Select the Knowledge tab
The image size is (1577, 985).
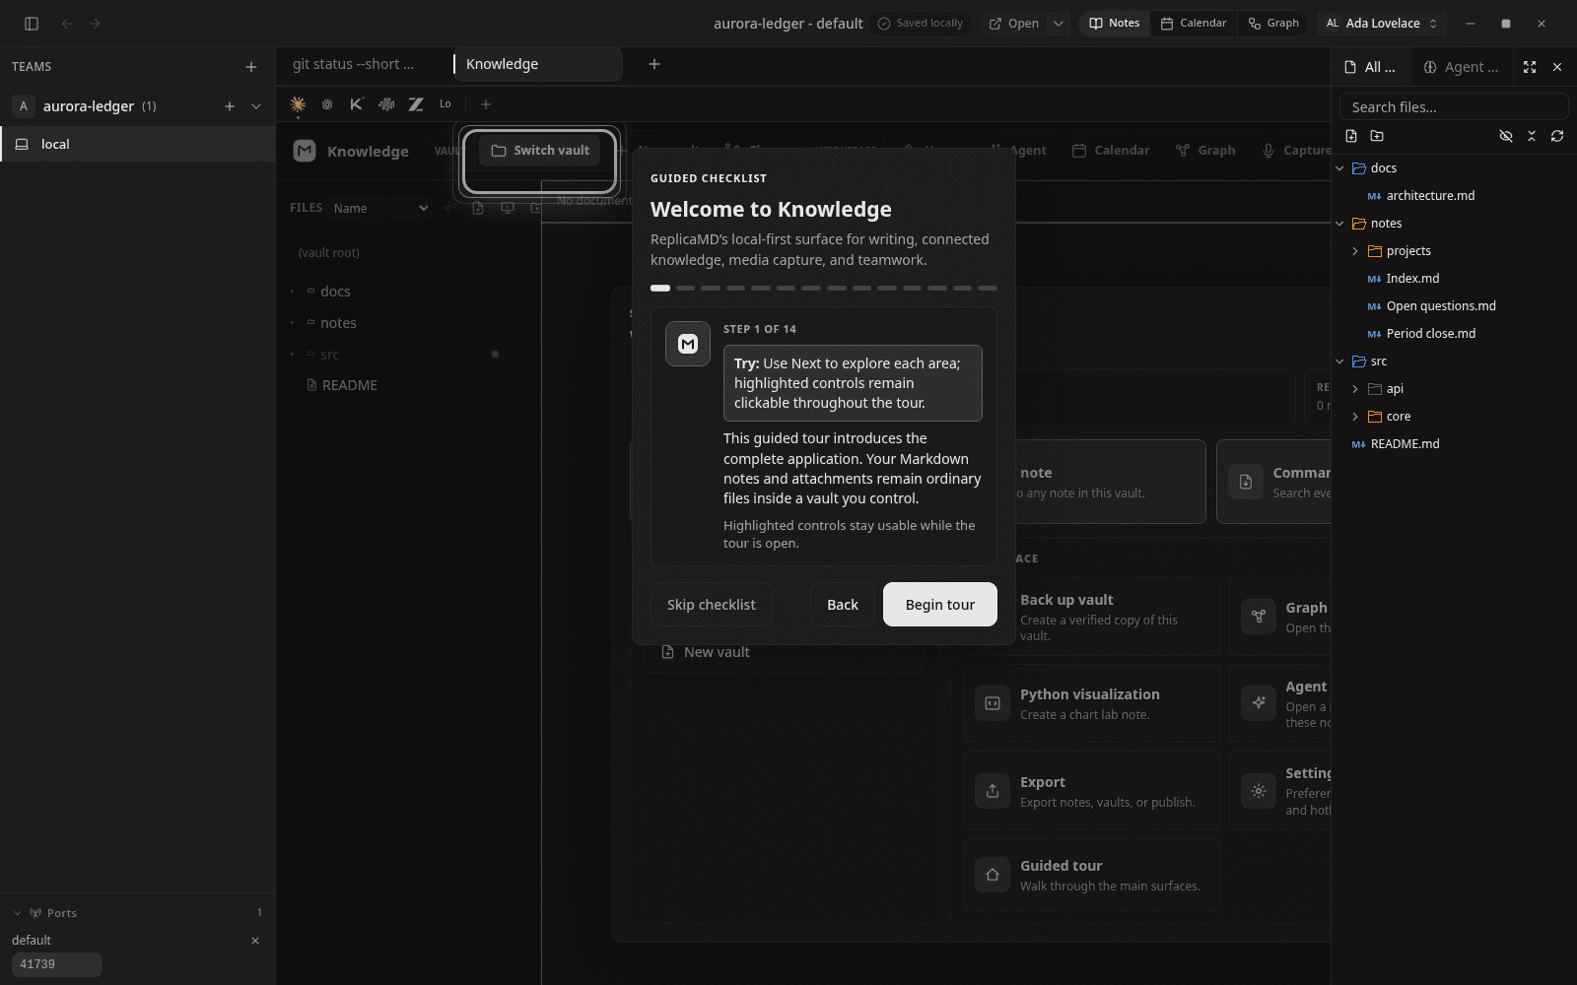pos(538,64)
